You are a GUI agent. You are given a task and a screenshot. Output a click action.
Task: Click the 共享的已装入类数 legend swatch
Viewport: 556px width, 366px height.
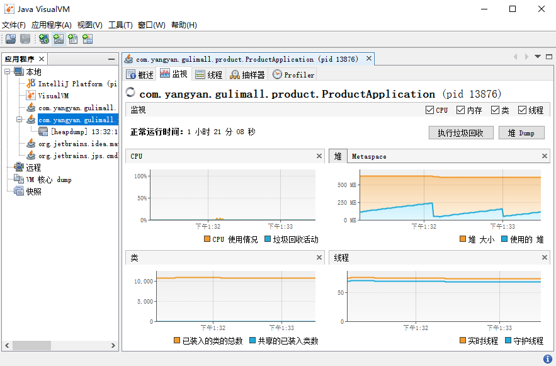pyautogui.click(x=252, y=340)
